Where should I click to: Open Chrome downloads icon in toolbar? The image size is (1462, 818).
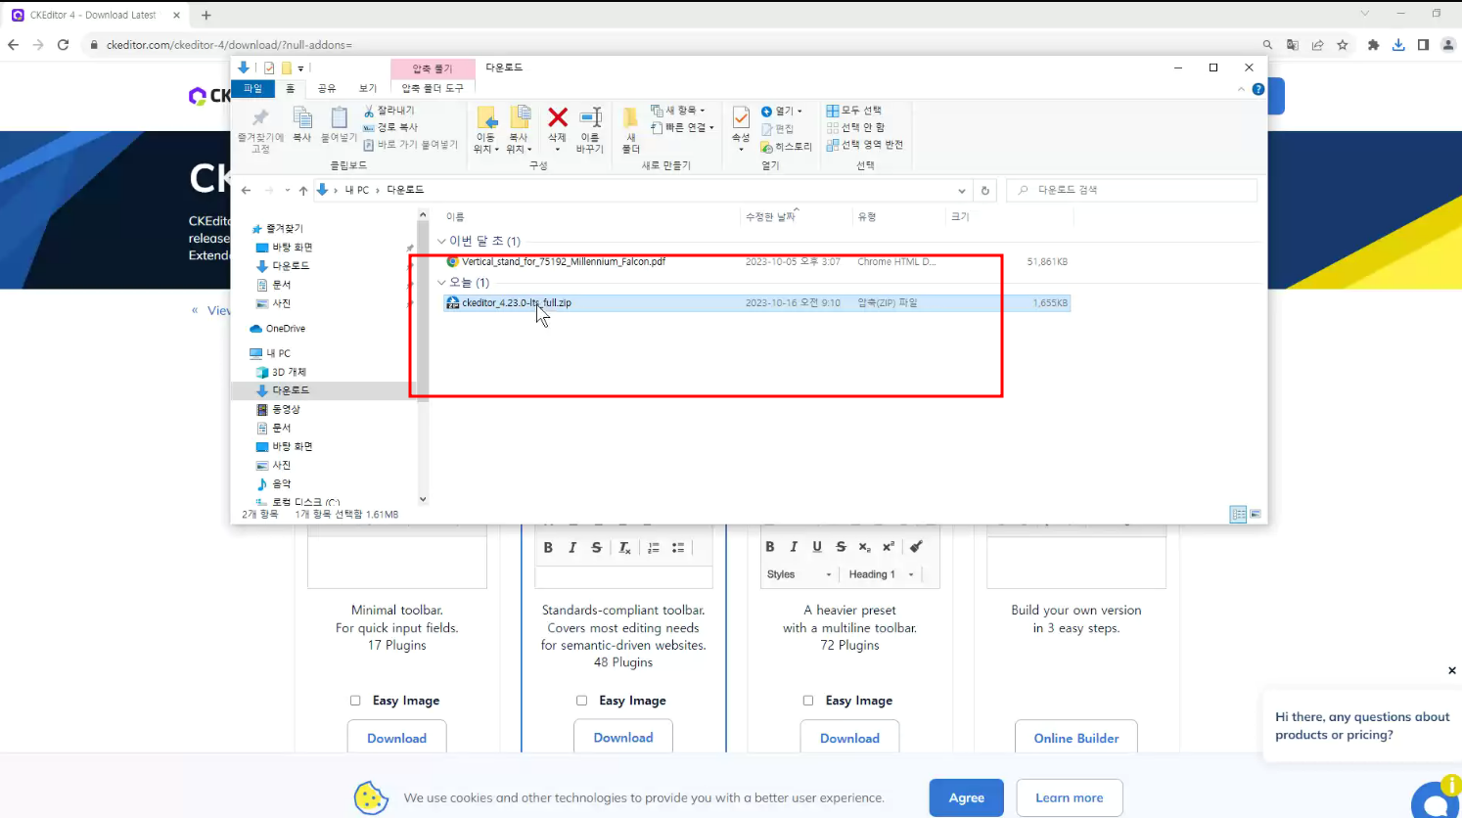pos(1398,45)
